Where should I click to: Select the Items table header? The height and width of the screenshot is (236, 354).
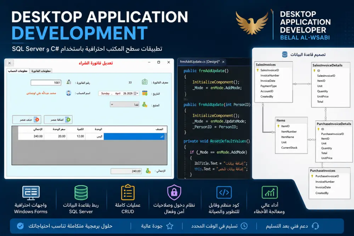(291, 121)
